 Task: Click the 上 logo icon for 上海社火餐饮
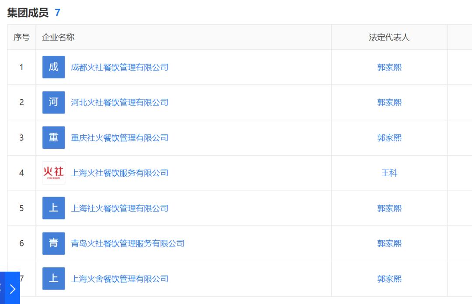[x=54, y=208]
